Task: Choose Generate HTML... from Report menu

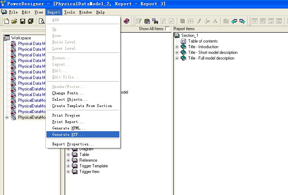Action: [x=83, y=128]
